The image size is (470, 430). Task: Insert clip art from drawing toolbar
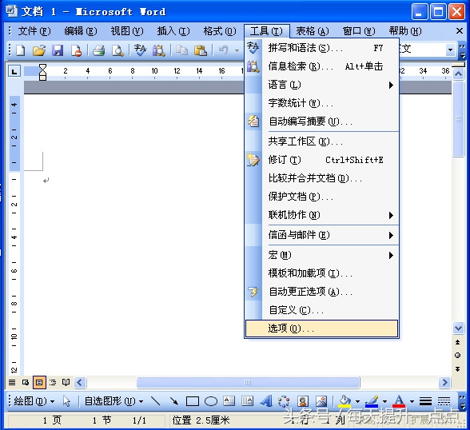tap(303, 401)
